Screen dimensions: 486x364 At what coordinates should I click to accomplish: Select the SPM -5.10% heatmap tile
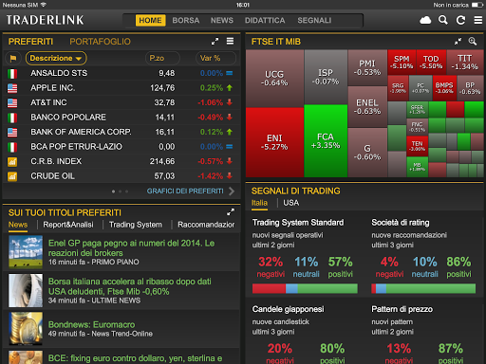(402, 63)
